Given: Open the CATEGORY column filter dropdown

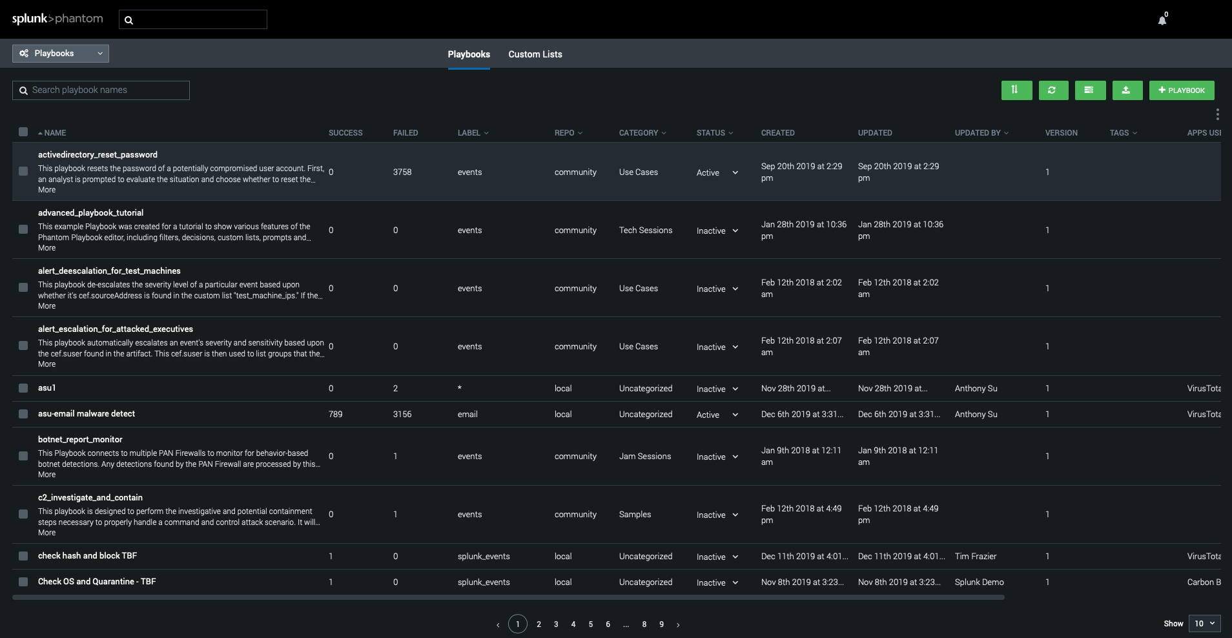Looking at the screenshot, I should coord(642,133).
